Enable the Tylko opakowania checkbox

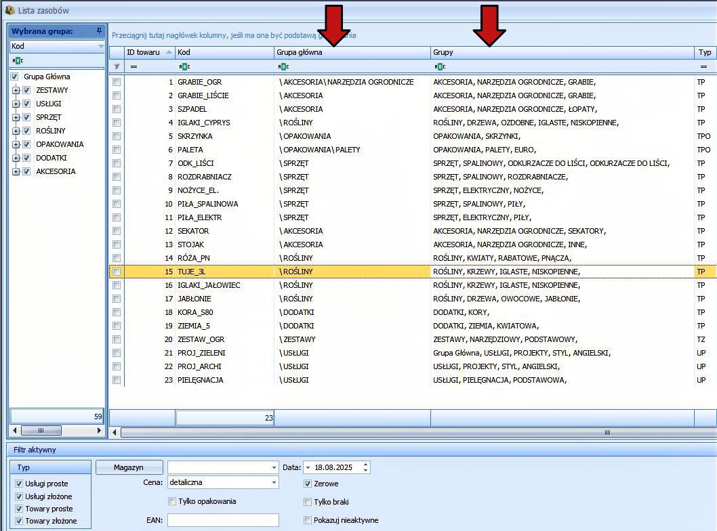[x=172, y=501]
